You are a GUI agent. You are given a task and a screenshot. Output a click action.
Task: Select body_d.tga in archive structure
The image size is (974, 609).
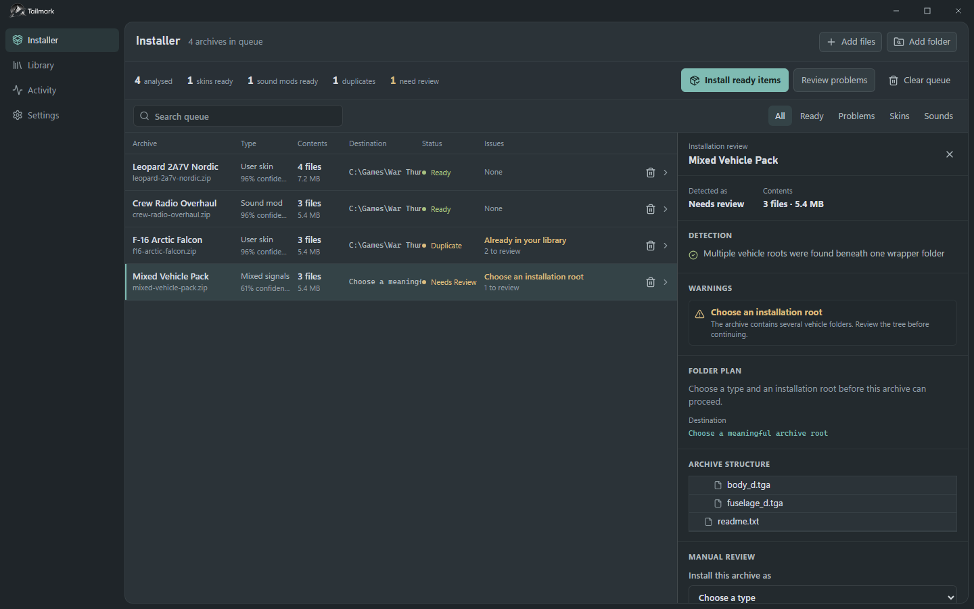(822, 484)
